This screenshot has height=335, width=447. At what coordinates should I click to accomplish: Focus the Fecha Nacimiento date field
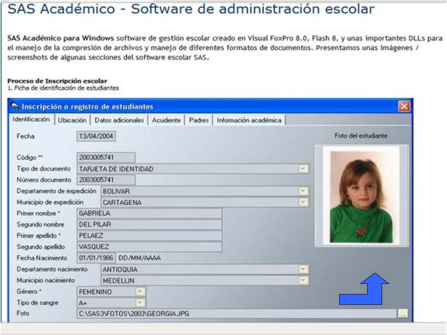[x=96, y=258]
